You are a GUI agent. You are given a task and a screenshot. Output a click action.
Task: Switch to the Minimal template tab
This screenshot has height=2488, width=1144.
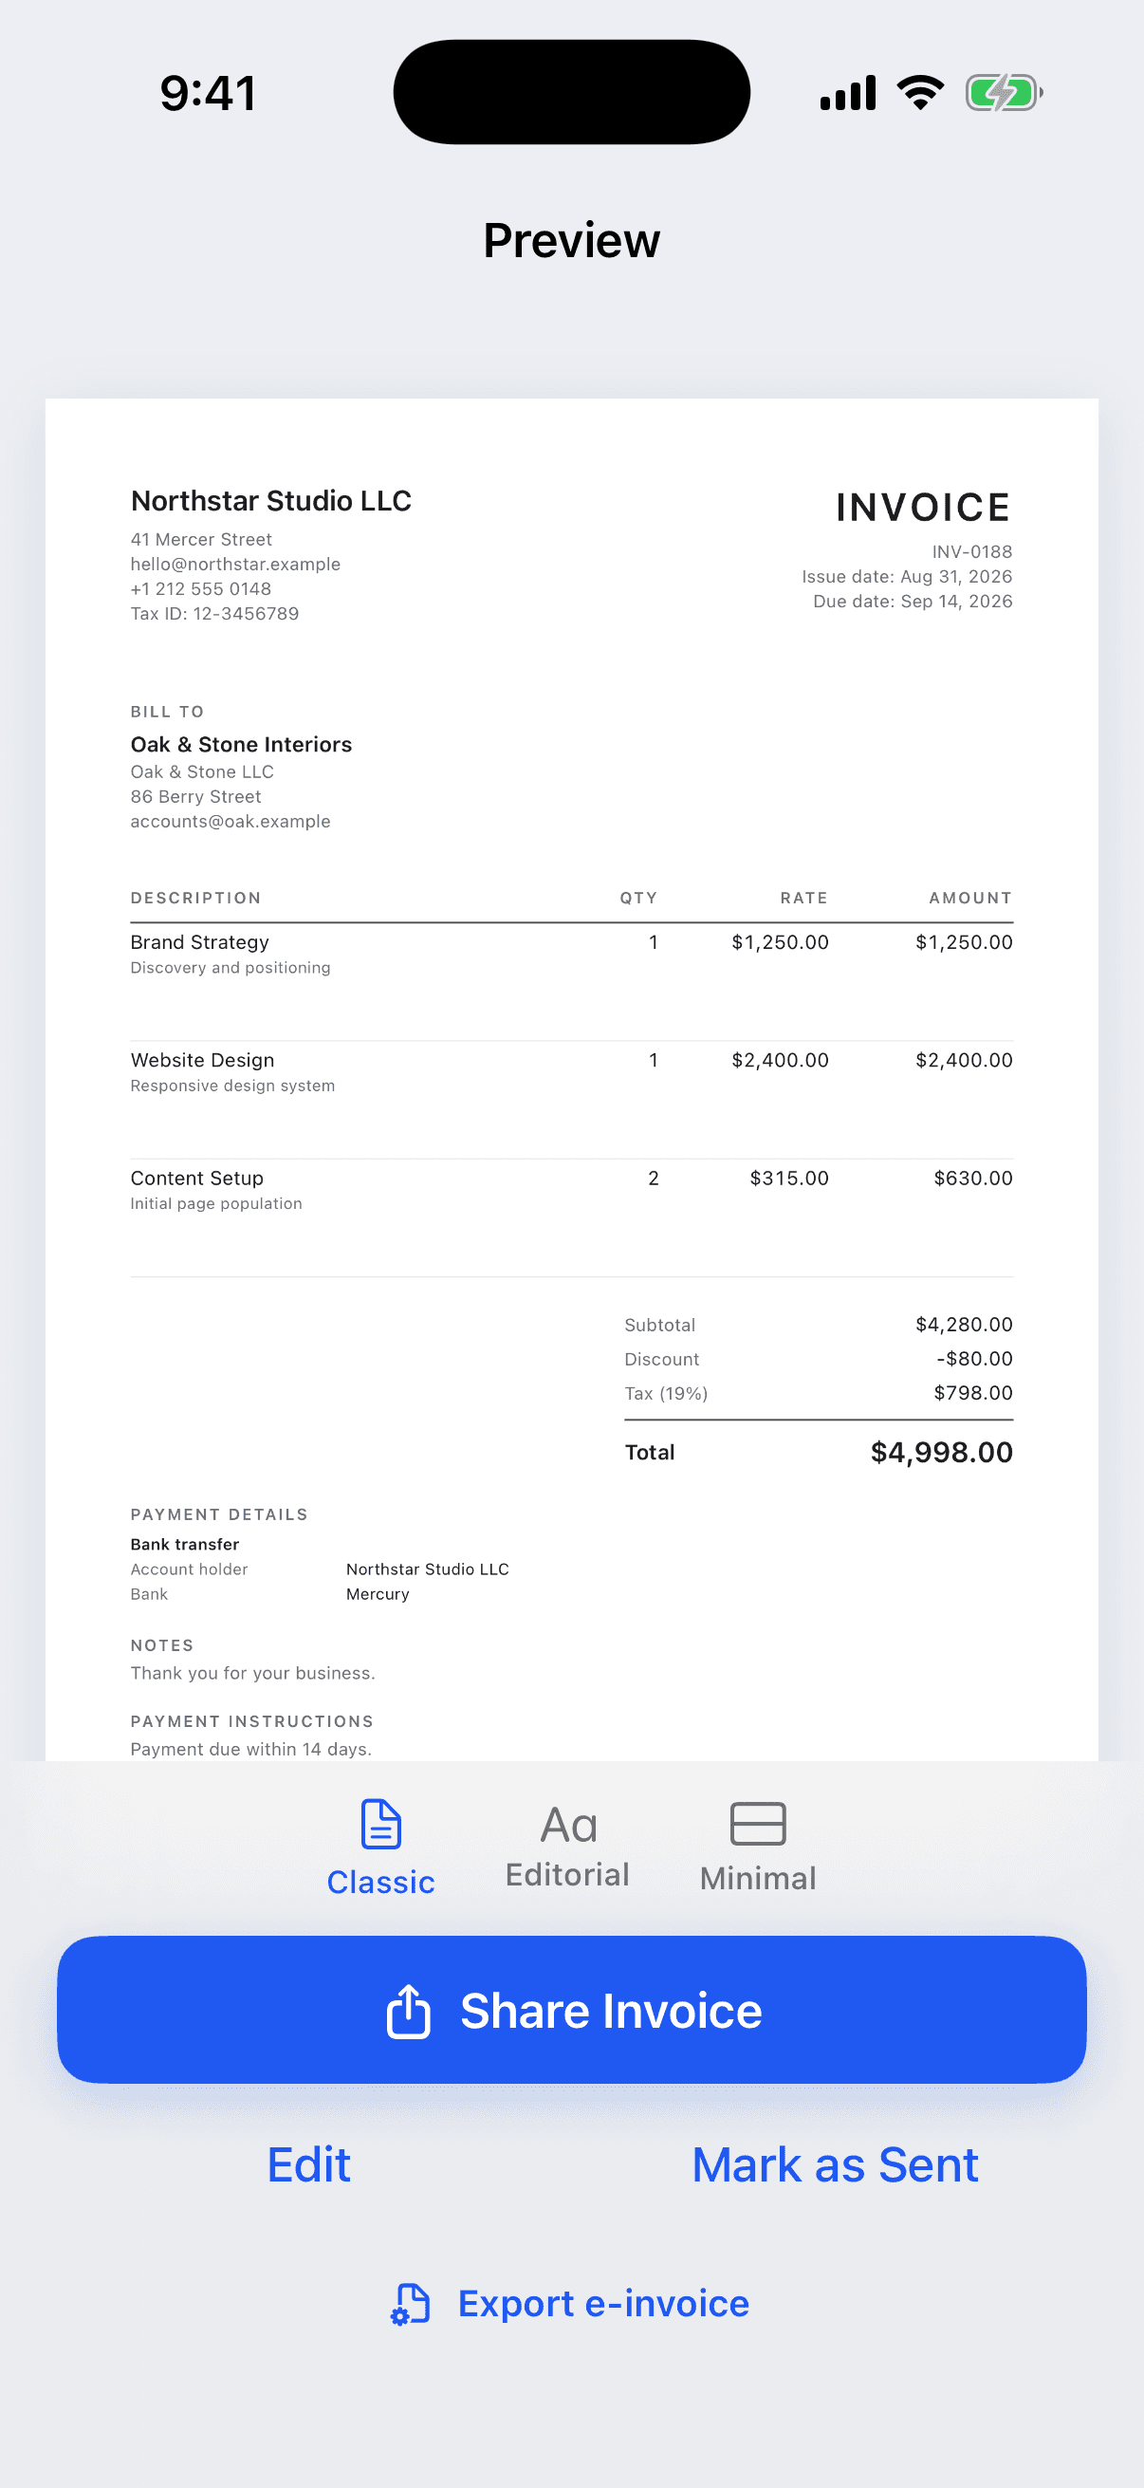pos(758,1847)
